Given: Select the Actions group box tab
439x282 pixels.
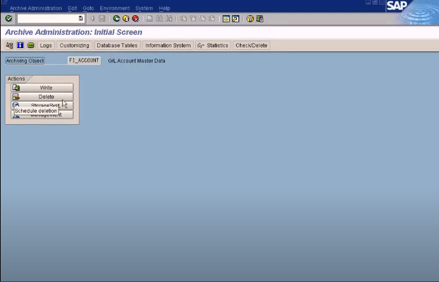Looking at the screenshot, I should point(16,79).
